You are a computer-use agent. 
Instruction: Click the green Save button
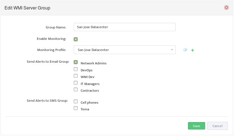pyautogui.click(x=196, y=126)
